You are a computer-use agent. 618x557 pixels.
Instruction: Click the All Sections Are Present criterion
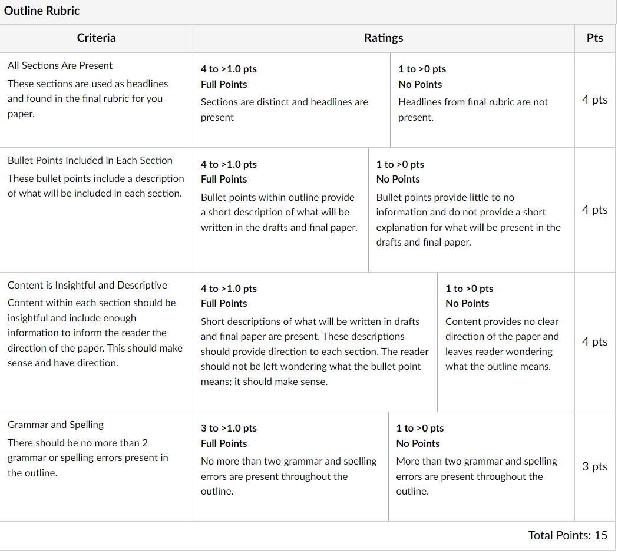60,65
